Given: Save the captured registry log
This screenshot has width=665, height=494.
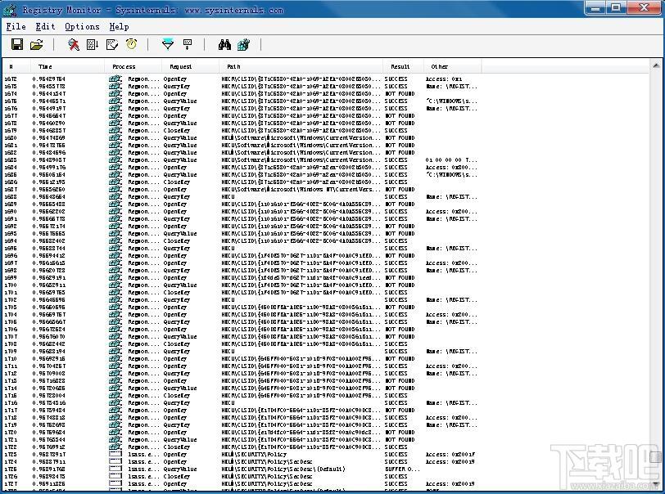Looking at the screenshot, I should tap(16, 44).
